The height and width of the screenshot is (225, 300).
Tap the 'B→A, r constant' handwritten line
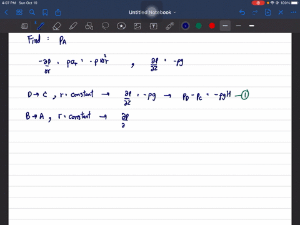pyautogui.click(x=58, y=116)
